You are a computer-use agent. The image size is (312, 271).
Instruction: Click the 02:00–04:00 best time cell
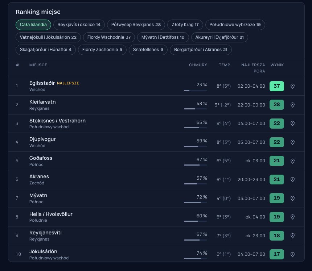point(251,86)
